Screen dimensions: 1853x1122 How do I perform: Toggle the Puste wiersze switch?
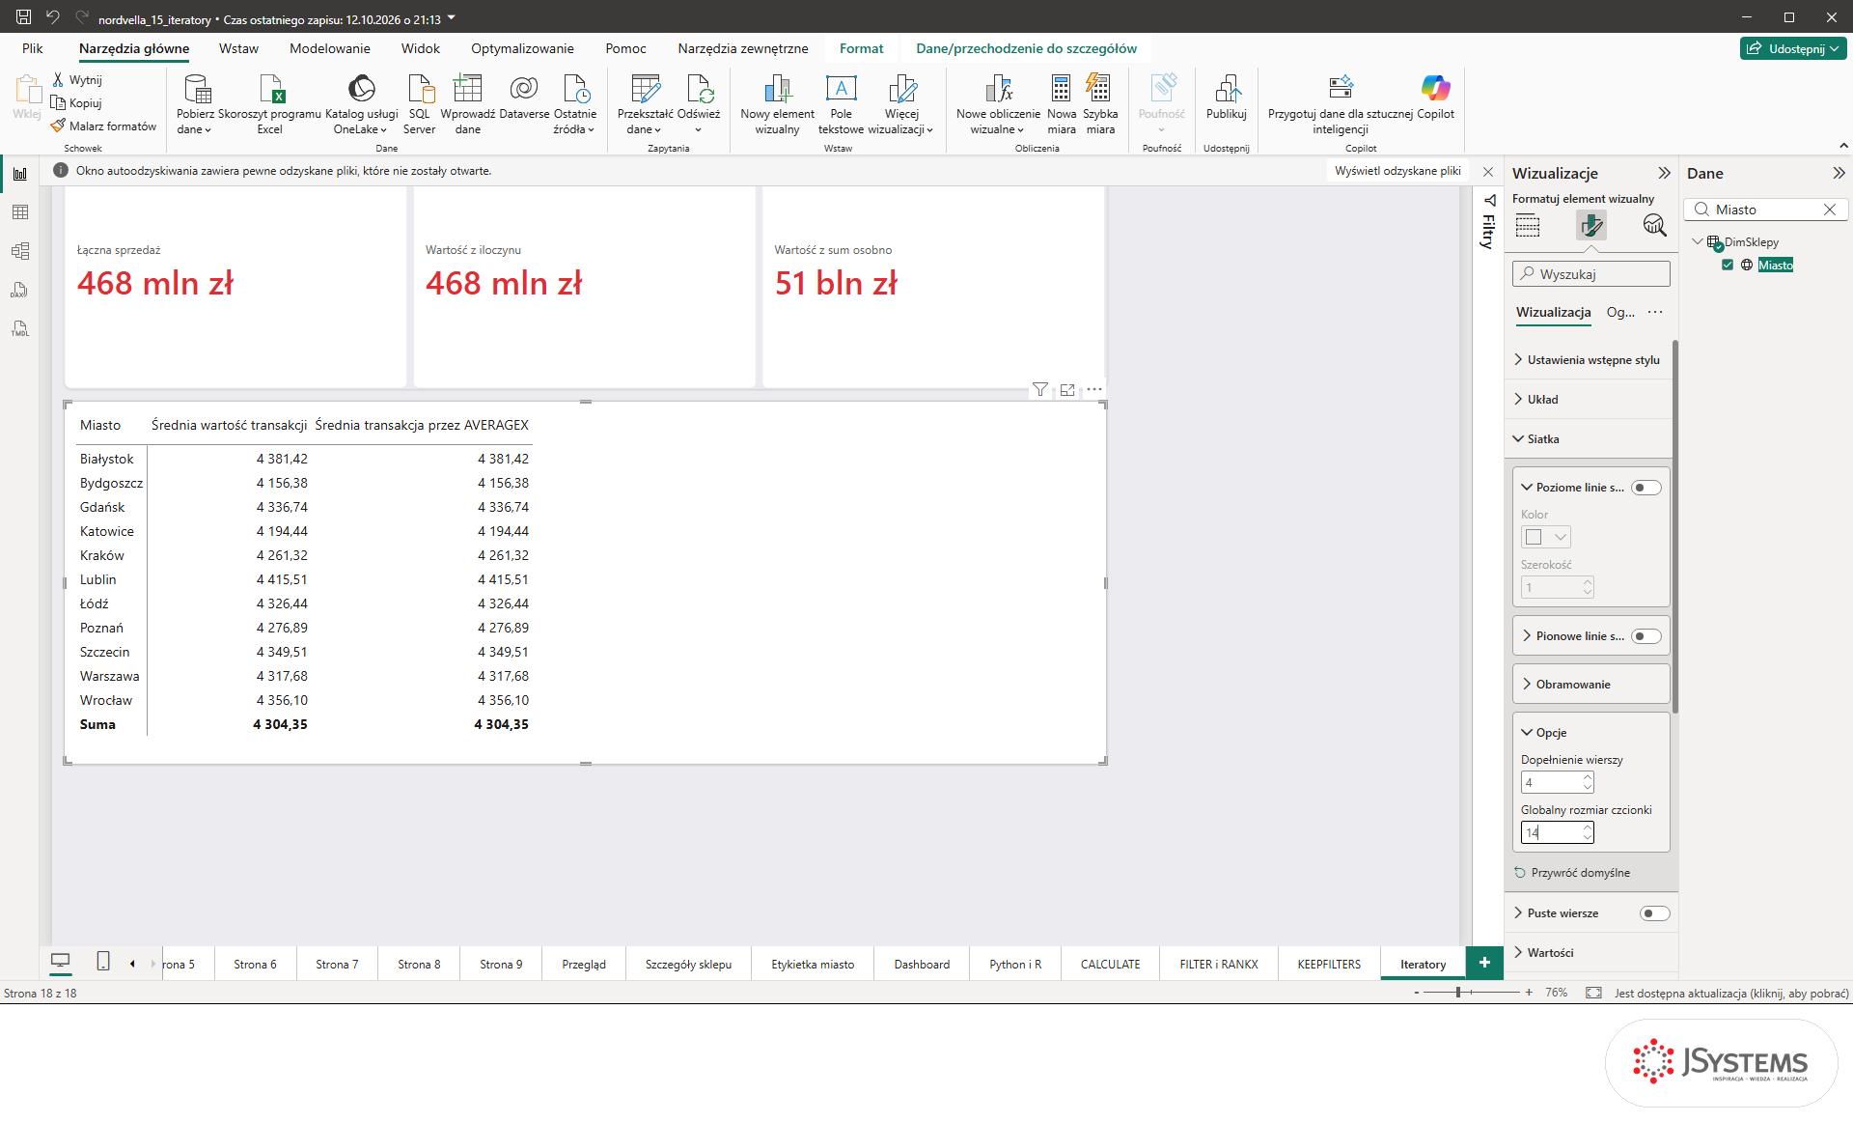pyautogui.click(x=1654, y=913)
